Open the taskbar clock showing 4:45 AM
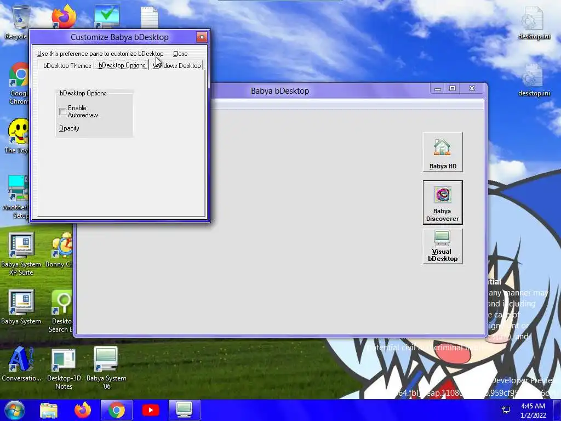This screenshot has width=561, height=421. tap(533, 410)
